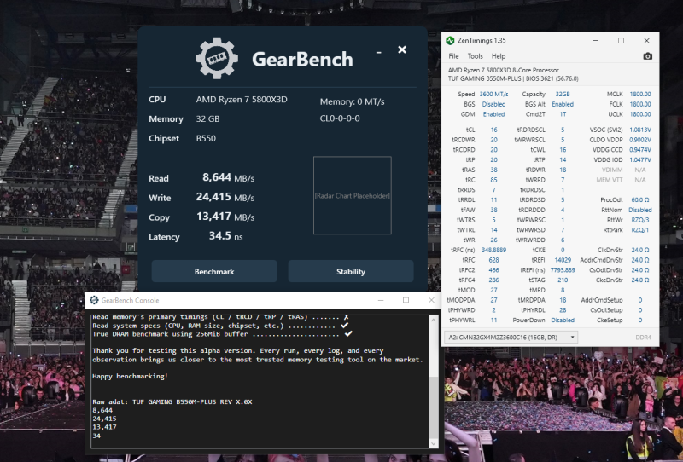Click the Happy benchmarking! console line

[131, 376]
